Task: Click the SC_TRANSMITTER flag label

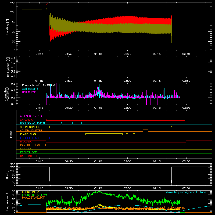Action: pos(31,131)
